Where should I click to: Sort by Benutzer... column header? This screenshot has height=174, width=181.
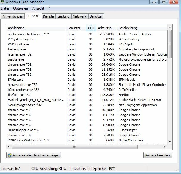pos(76,28)
